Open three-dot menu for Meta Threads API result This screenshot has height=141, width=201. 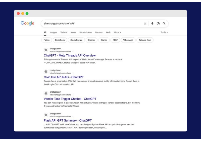73,51
